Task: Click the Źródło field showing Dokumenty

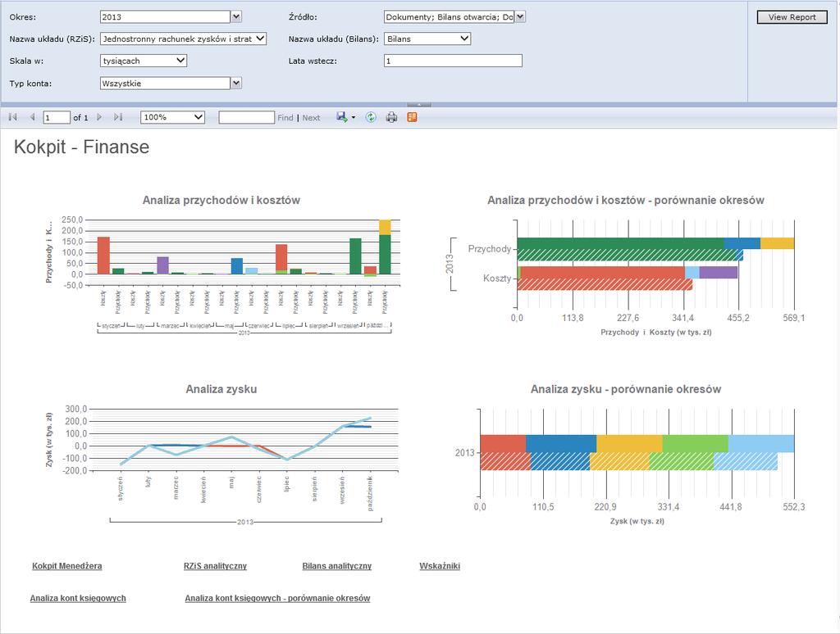Action: click(x=449, y=17)
